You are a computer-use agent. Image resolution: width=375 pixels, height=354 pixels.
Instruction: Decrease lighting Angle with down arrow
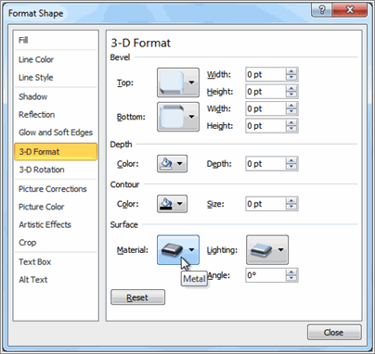coord(291,279)
